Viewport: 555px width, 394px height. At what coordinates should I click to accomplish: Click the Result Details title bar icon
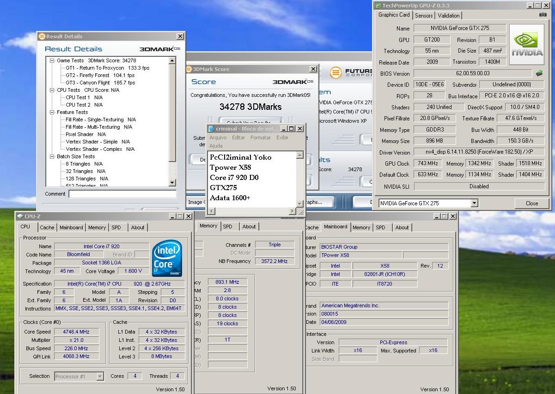(42, 36)
